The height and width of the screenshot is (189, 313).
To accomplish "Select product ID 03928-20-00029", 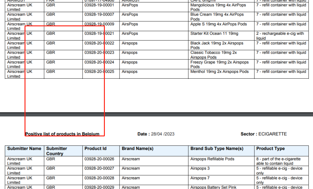I will click(99, 187).
